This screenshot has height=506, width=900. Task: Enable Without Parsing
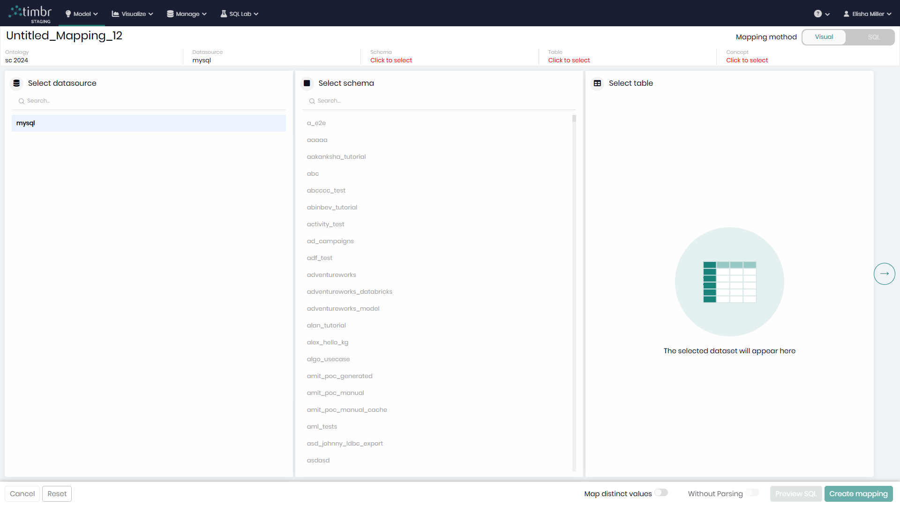click(752, 492)
